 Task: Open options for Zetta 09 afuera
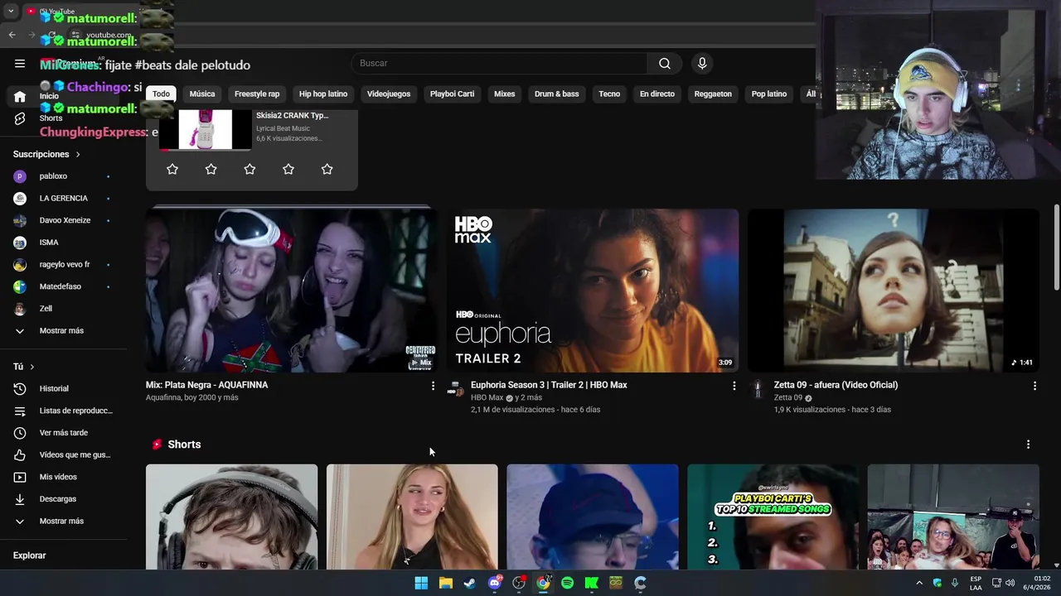[x=1034, y=386]
